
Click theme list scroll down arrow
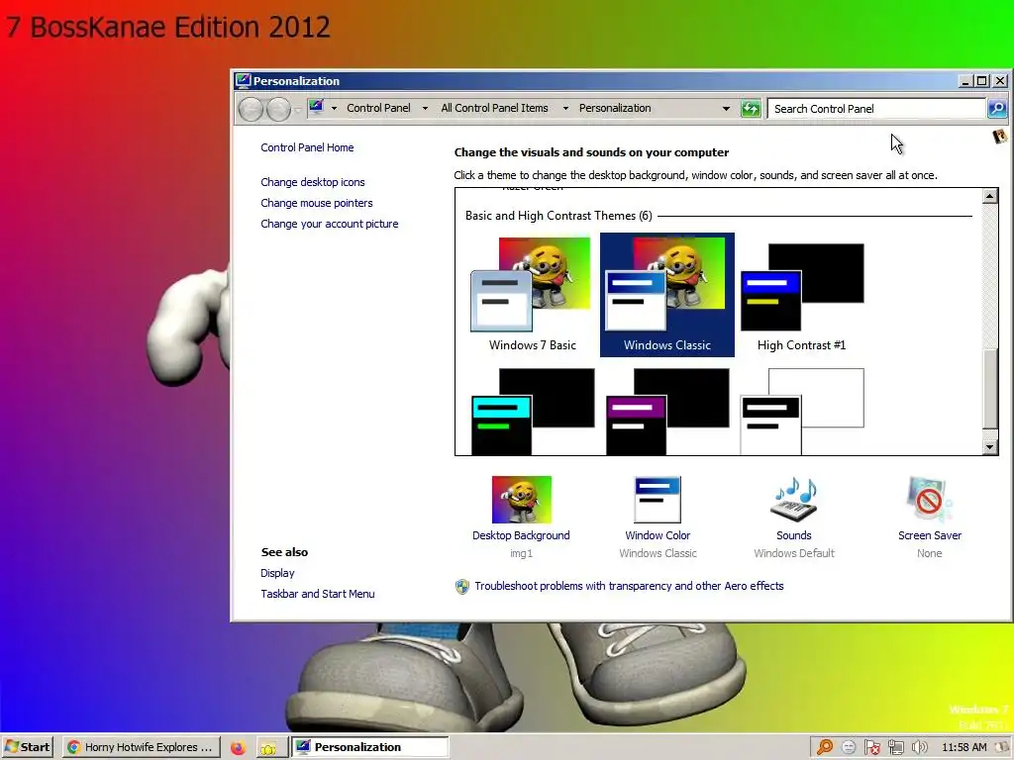989,446
